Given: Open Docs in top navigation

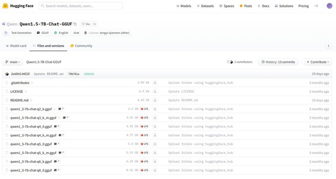Looking at the screenshot, I should pos(263,6).
